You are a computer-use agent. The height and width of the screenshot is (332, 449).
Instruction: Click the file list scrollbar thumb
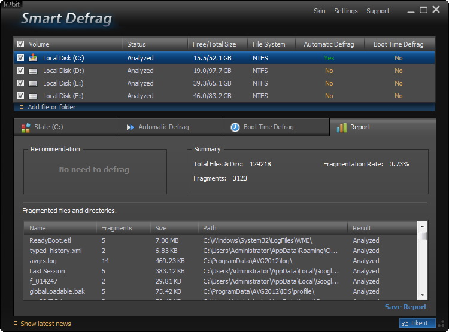pos(423,236)
